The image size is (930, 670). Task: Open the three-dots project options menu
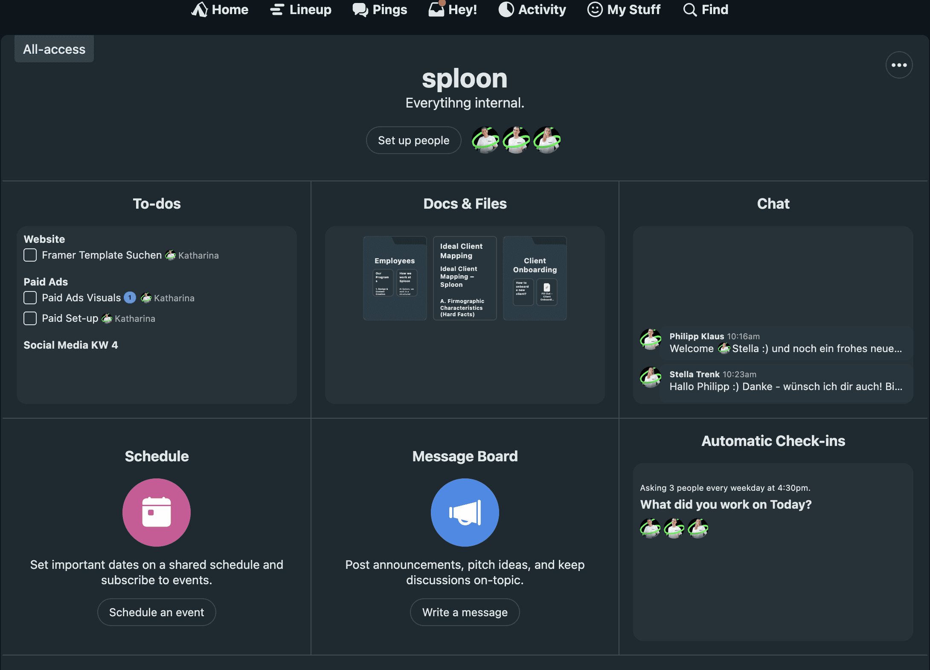[x=899, y=65]
